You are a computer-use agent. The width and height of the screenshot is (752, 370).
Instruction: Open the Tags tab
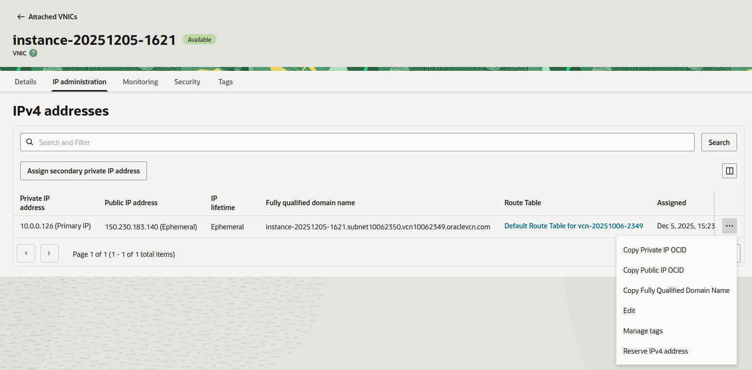click(225, 82)
